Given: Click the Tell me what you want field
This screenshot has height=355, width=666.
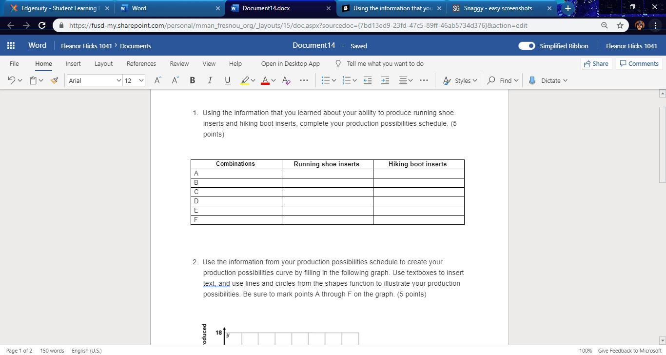Looking at the screenshot, I should point(385,63).
